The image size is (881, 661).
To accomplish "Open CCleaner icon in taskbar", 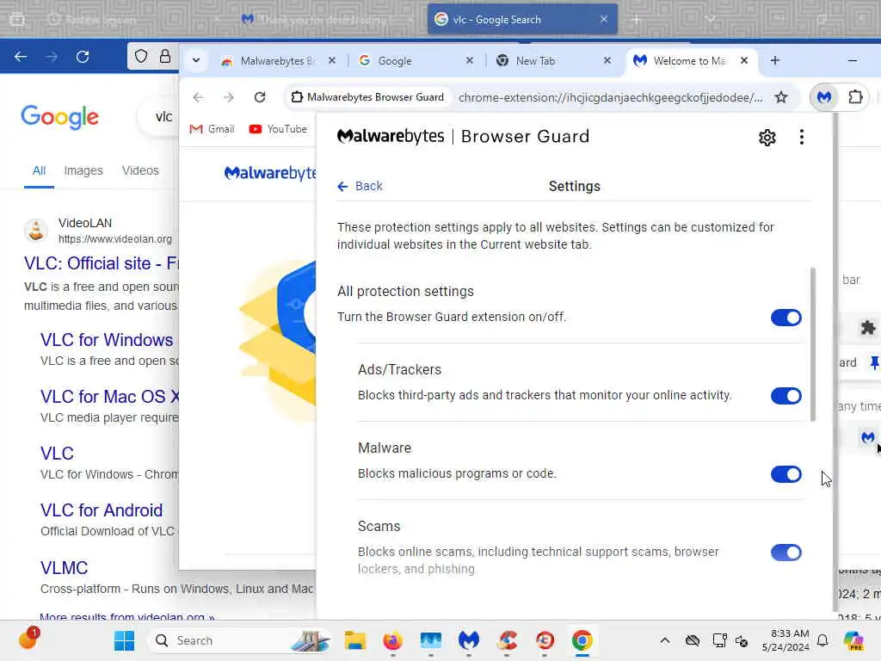I will (x=507, y=640).
